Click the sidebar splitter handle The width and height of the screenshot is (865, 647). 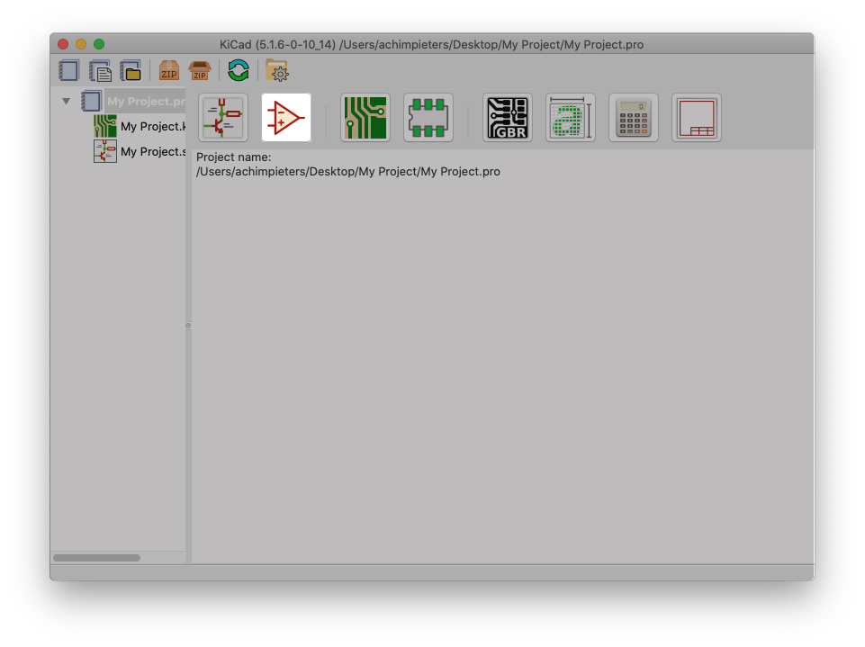[x=188, y=326]
